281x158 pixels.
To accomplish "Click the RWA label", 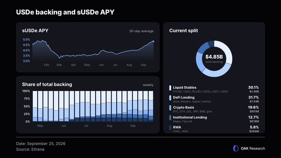I will (177, 127).
